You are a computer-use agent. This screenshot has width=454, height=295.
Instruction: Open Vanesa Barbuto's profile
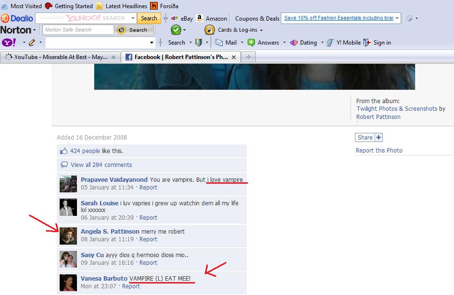[104, 279]
